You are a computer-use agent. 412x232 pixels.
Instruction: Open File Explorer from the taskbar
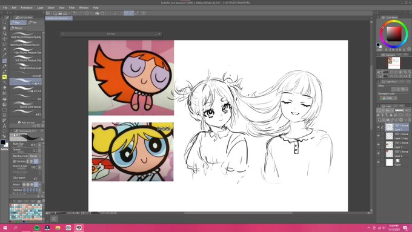[x=58, y=228]
